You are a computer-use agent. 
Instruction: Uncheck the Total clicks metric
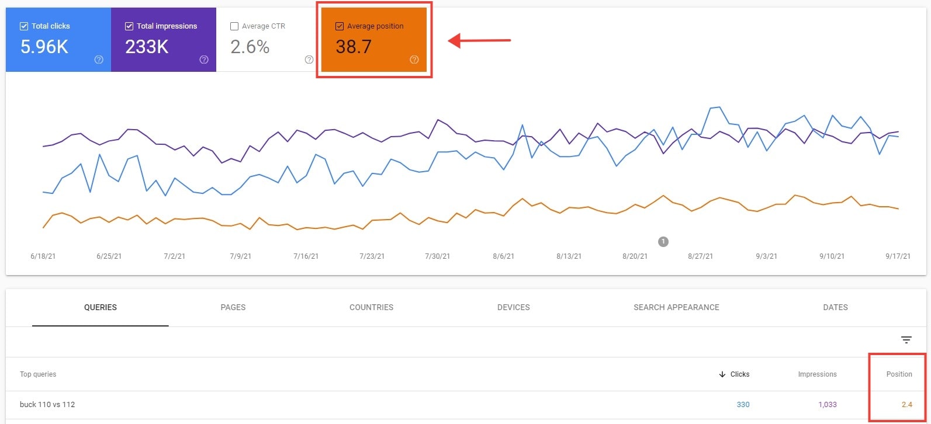[x=24, y=26]
